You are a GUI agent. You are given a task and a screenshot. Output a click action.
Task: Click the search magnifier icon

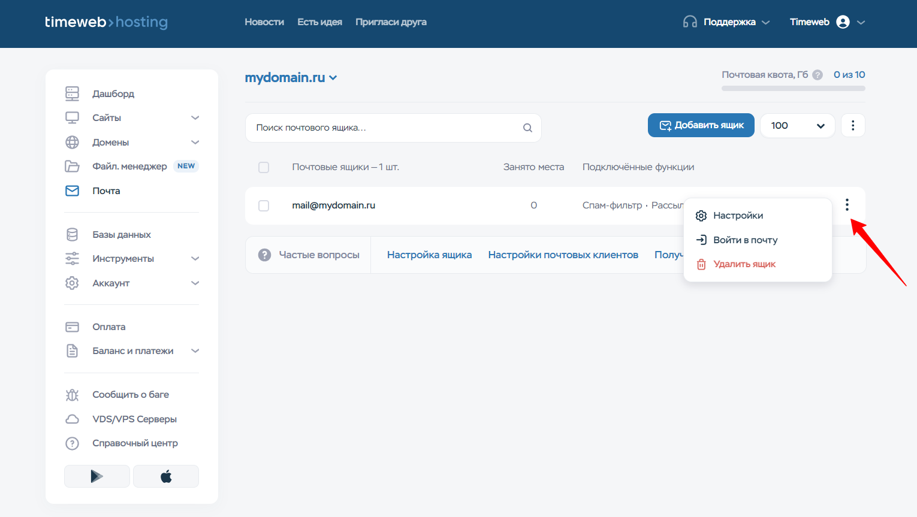tap(527, 128)
